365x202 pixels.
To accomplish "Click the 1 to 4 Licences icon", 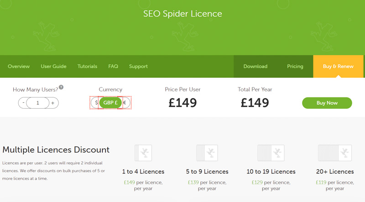I will coord(143,153).
